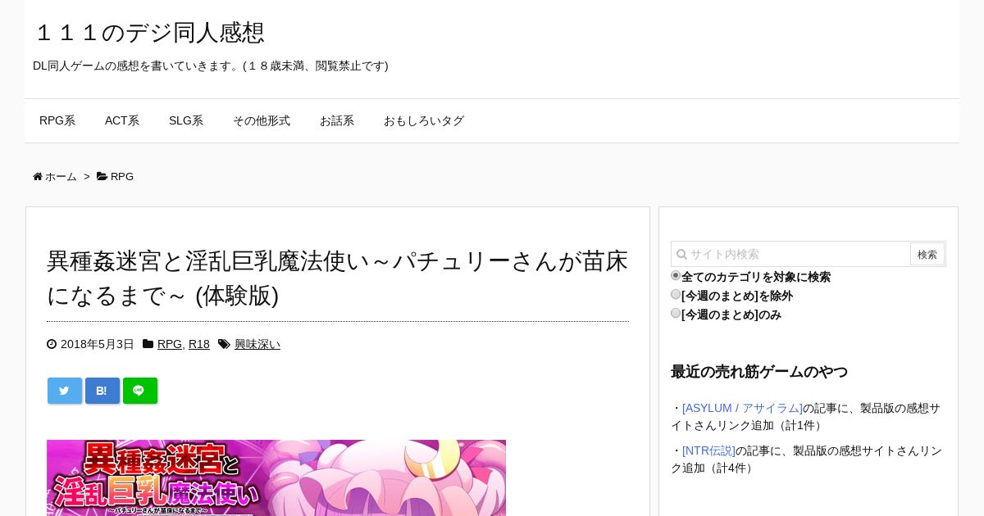Bookmark the article with Hatena B! button
Viewport: 984px width, 516px height.
pyautogui.click(x=102, y=391)
